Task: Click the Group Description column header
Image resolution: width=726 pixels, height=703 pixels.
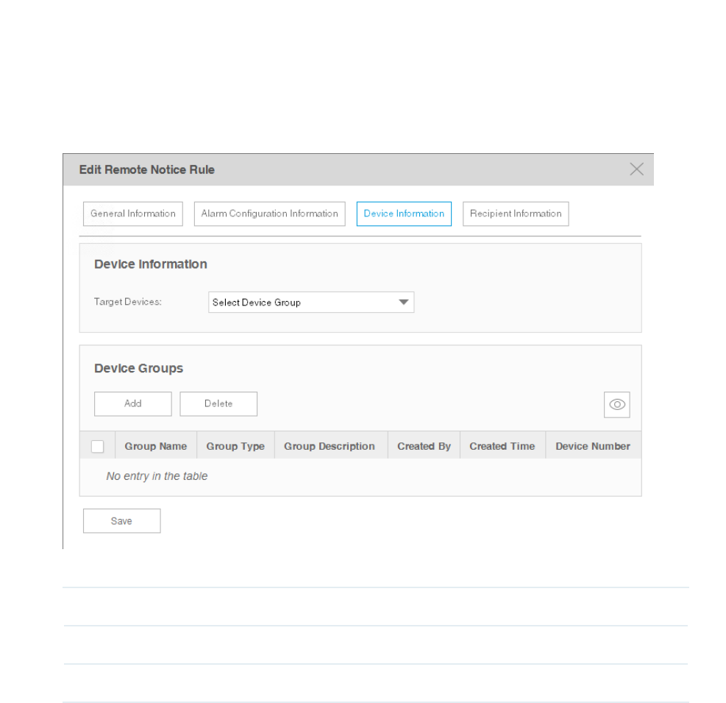Action: pyautogui.click(x=330, y=446)
